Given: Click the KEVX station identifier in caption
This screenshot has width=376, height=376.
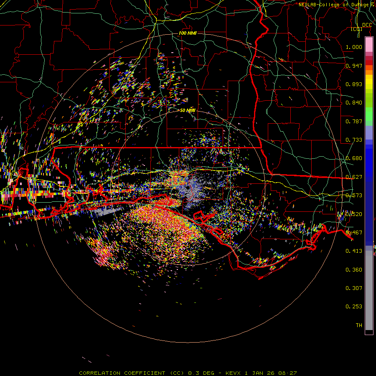Looking at the screenshot, I should click(234, 373).
